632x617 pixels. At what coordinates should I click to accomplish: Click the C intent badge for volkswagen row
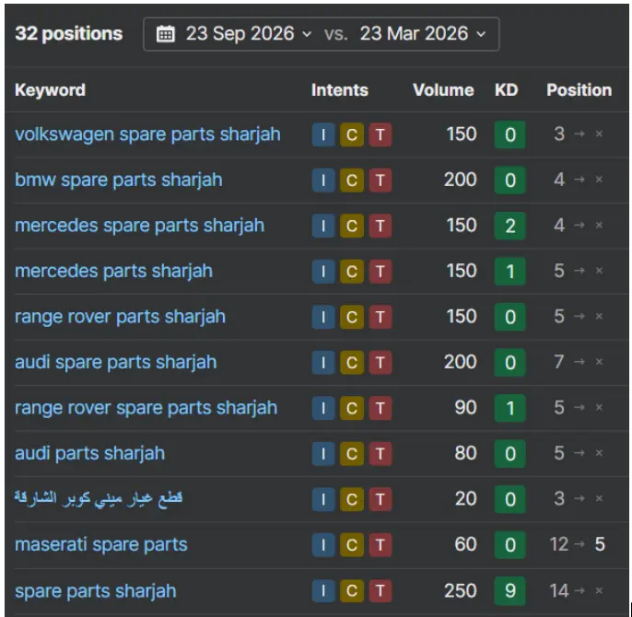(x=352, y=134)
